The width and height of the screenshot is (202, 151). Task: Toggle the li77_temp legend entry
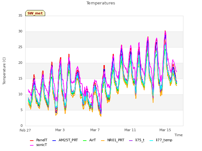(x=161, y=140)
